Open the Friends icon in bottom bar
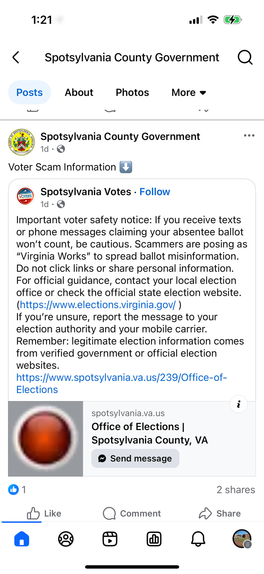The image size is (264, 574). (66, 539)
